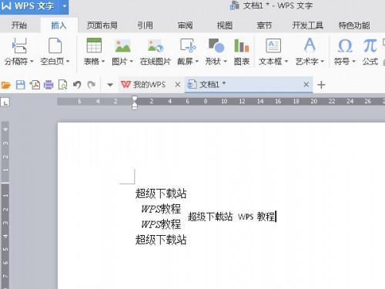The image size is (385, 289).
Task: Go to the 引用 tab
Action: (x=145, y=25)
